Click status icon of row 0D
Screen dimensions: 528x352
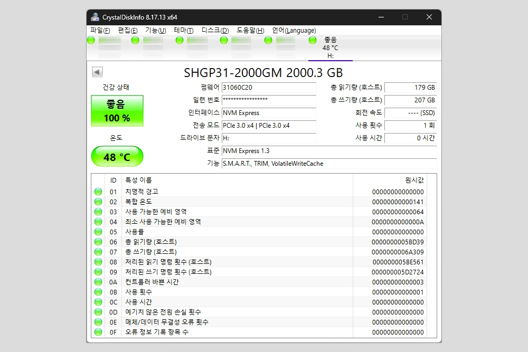coord(98,312)
